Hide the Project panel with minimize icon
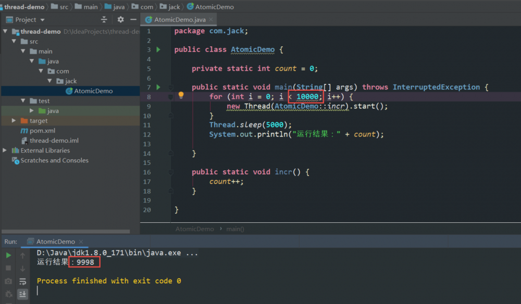The width and height of the screenshot is (521, 304). coord(133,19)
